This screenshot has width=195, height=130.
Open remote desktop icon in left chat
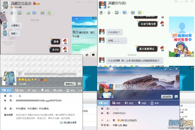(x=34, y=13)
